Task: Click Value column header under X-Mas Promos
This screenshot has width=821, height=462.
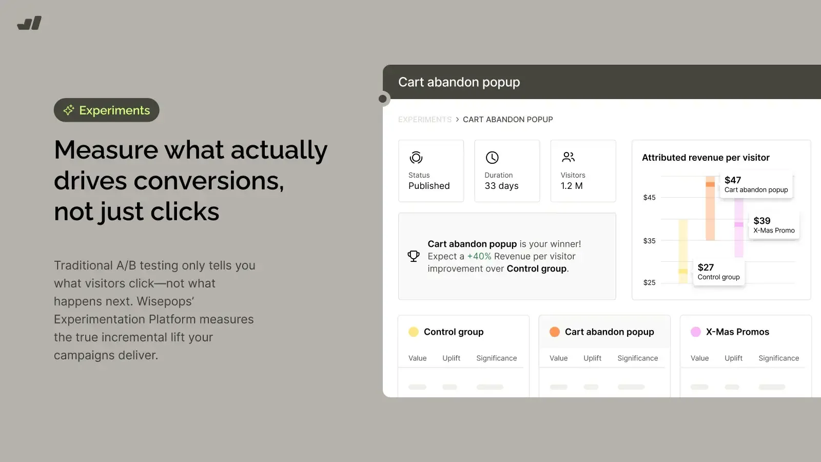Action: [x=699, y=358]
